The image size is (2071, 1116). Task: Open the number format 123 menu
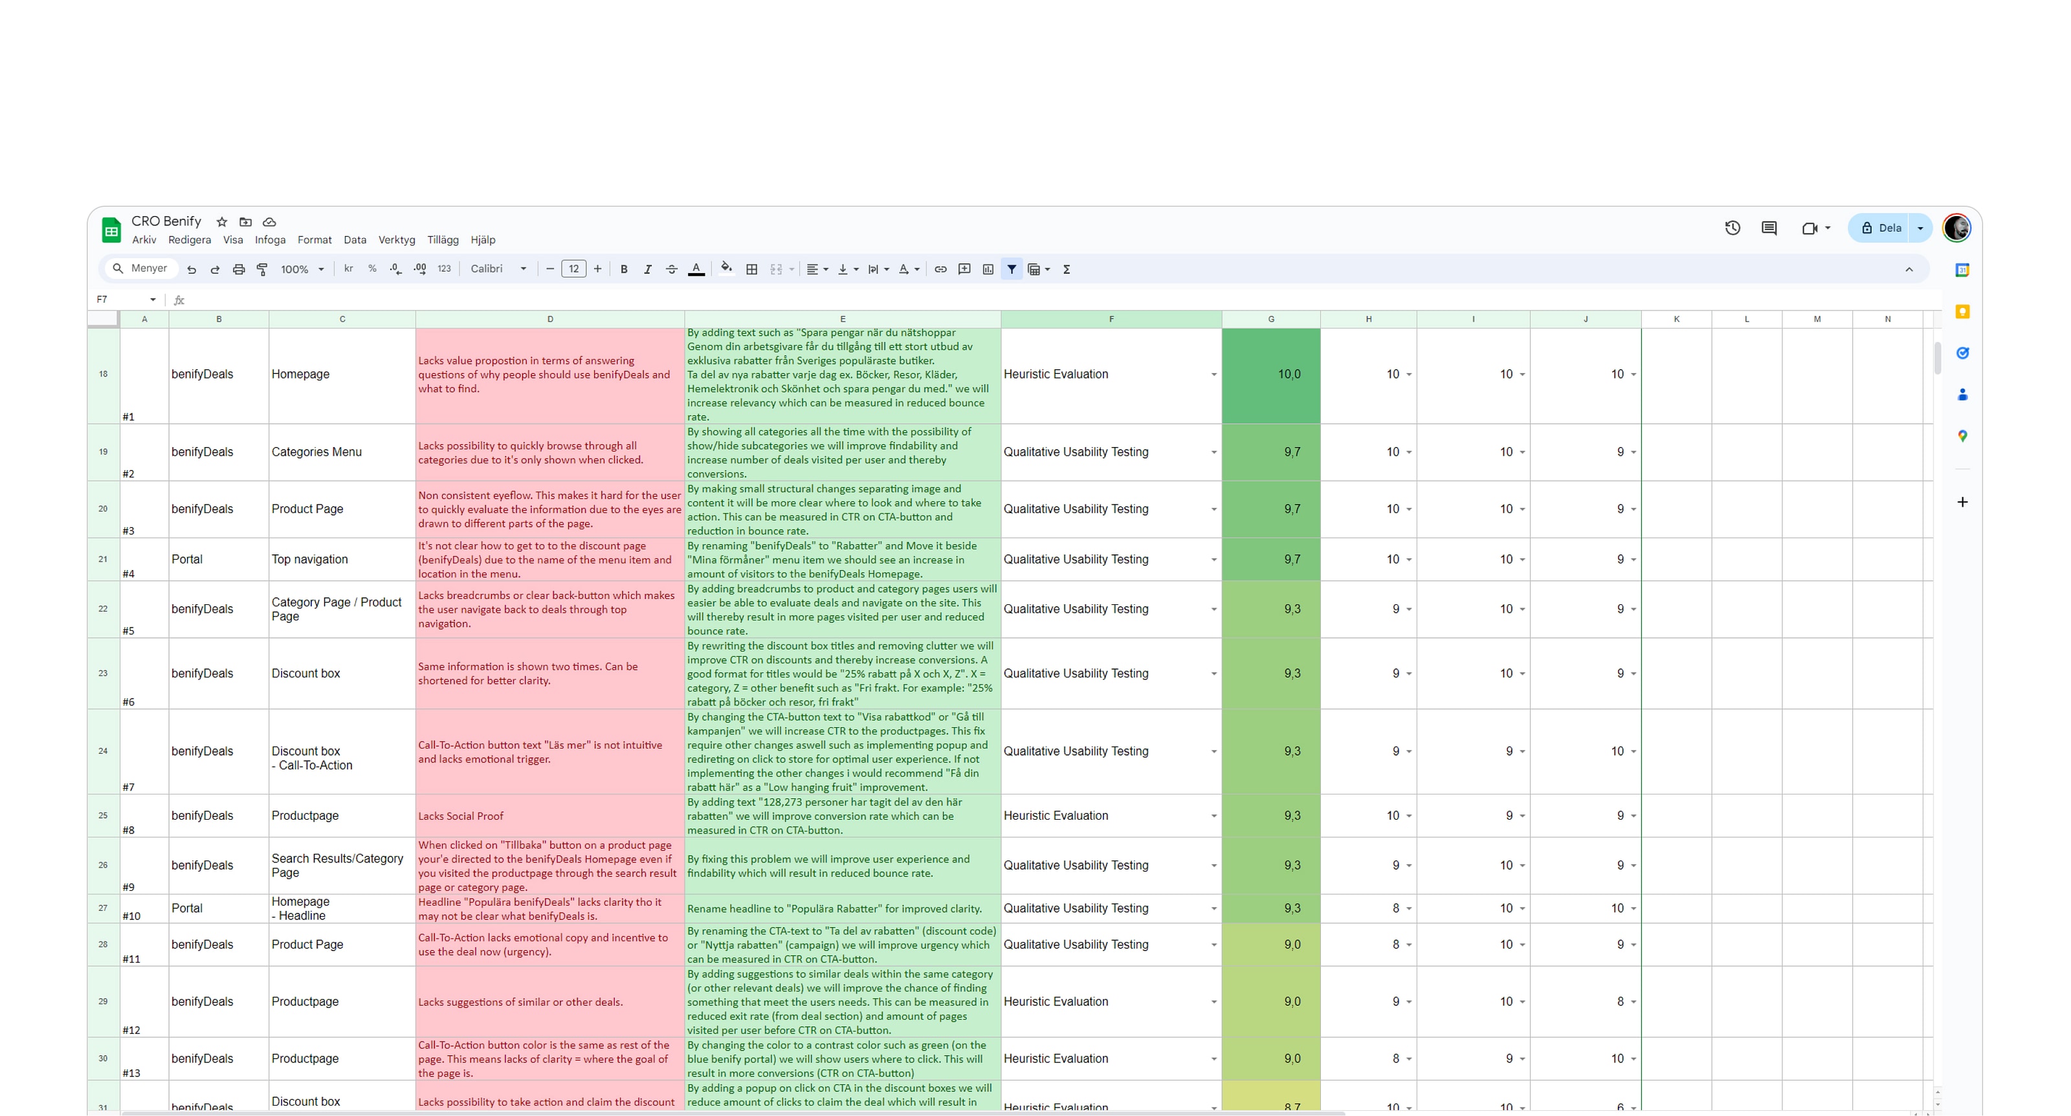(444, 268)
